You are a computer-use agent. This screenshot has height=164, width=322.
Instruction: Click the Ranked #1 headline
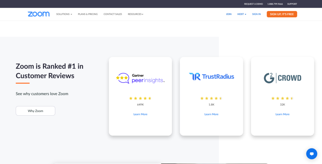(49, 71)
